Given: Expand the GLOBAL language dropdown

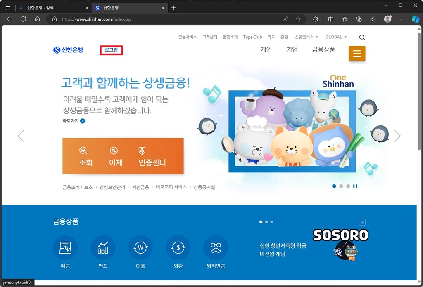Looking at the screenshot, I should (336, 37).
